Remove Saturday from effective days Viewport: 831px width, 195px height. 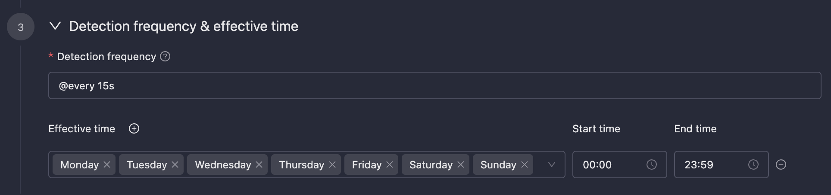(x=461, y=165)
